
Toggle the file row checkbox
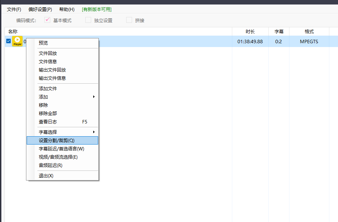(x=8, y=41)
